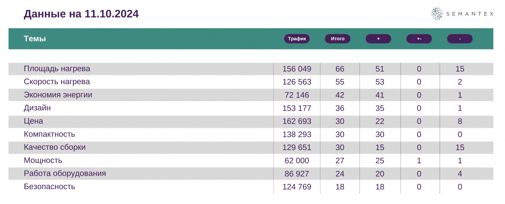This screenshot has height=204, width=505.
Task: Click the Трафик column pill
Action: click(x=297, y=39)
